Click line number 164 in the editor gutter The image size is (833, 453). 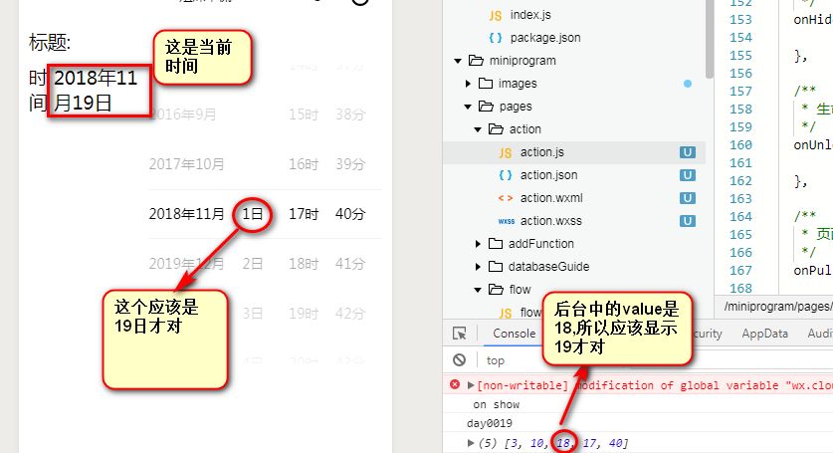(x=740, y=216)
